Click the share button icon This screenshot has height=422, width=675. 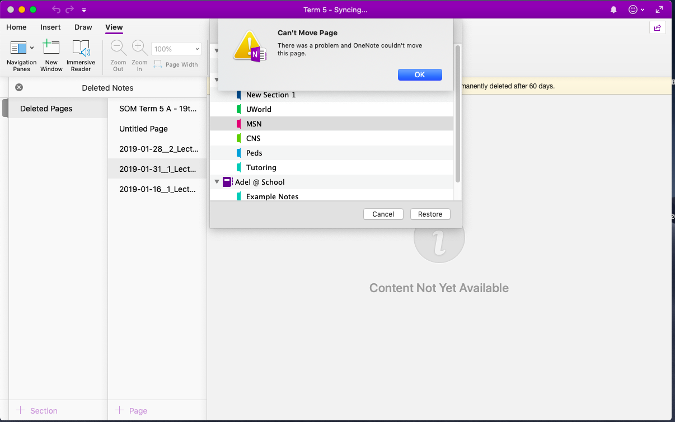(x=658, y=27)
